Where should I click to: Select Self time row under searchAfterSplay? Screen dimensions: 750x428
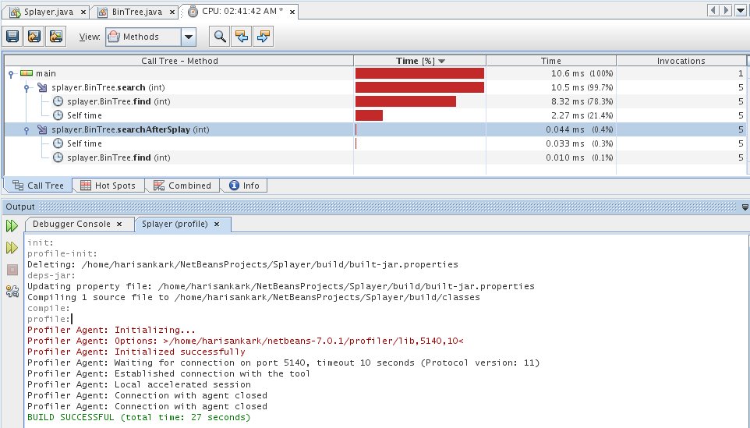tap(376, 143)
